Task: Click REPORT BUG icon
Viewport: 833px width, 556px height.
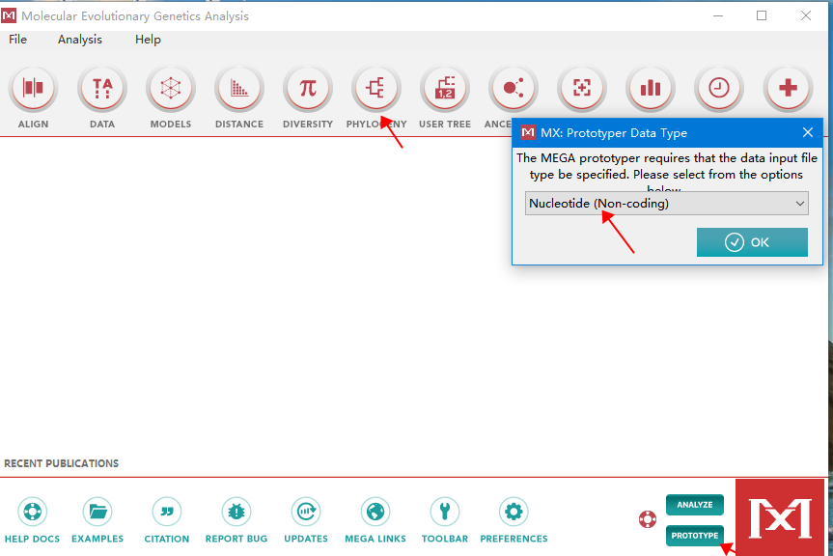Action: click(236, 512)
